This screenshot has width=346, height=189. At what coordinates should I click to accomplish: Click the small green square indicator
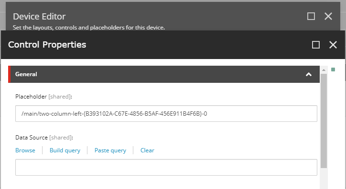(333, 70)
